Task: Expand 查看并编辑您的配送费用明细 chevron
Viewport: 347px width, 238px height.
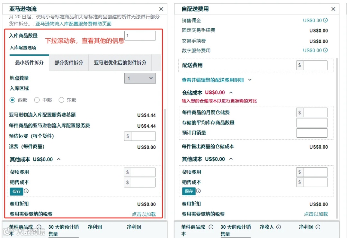Action: pos(250,80)
